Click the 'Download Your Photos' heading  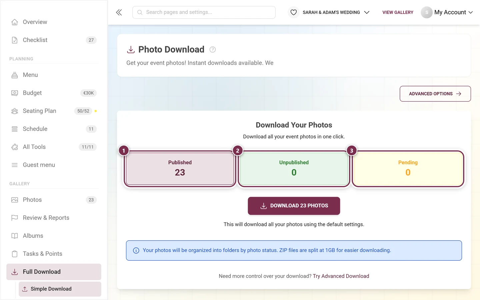pyautogui.click(x=294, y=125)
